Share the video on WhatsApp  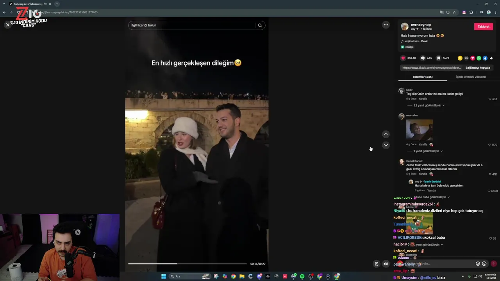pos(479,58)
